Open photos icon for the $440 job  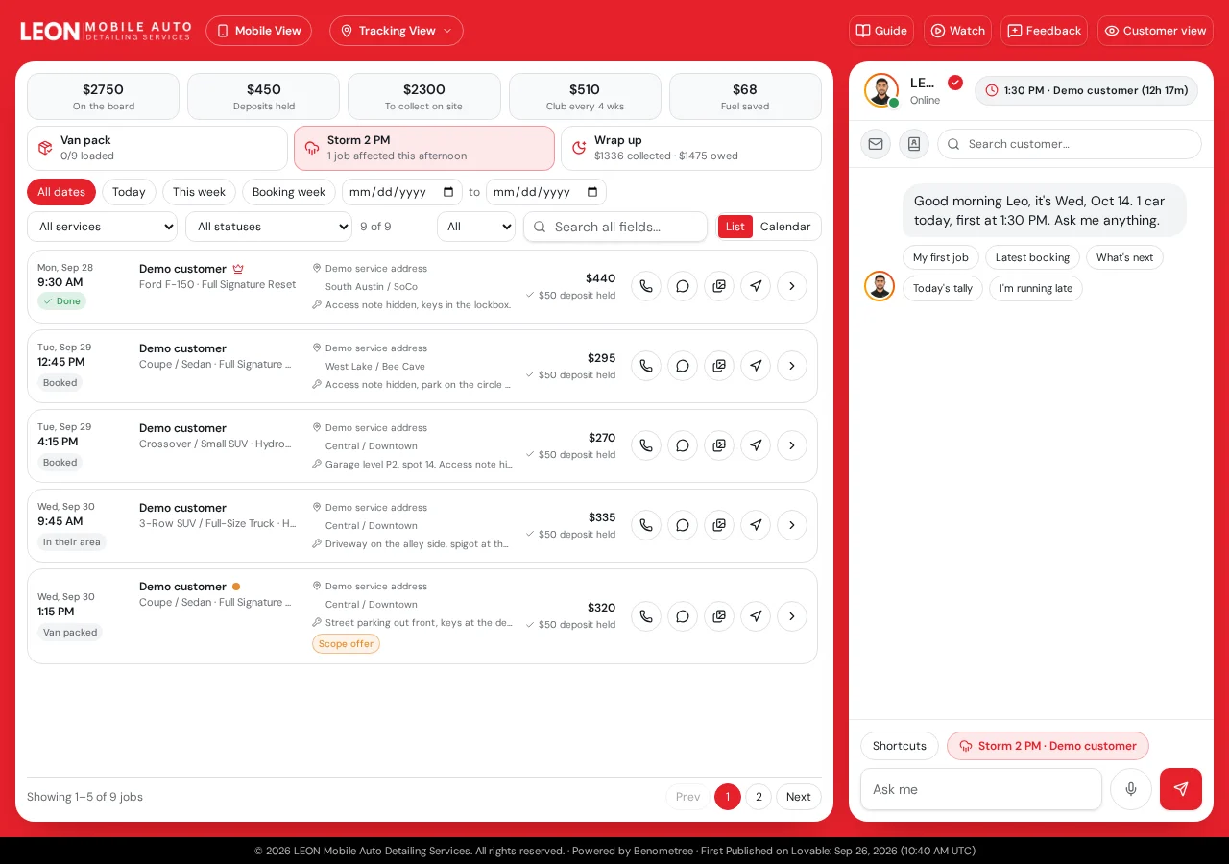click(x=719, y=286)
